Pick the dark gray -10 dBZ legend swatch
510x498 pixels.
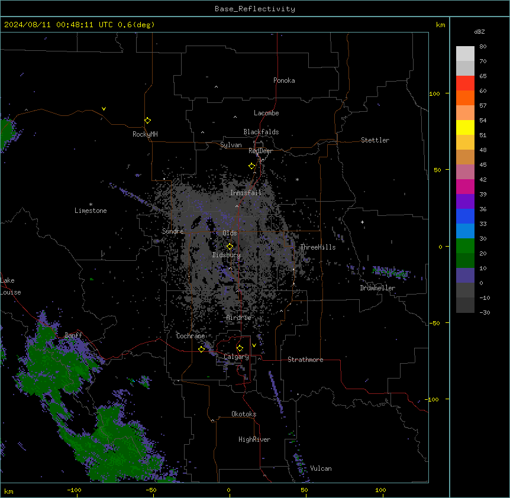coord(465,305)
